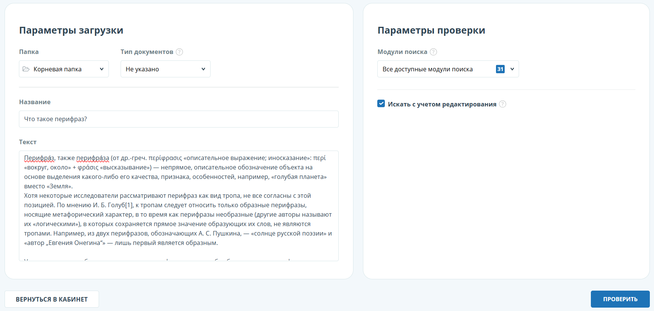Uncheck the Искать с учетом редактирования checkbox

pyautogui.click(x=381, y=104)
